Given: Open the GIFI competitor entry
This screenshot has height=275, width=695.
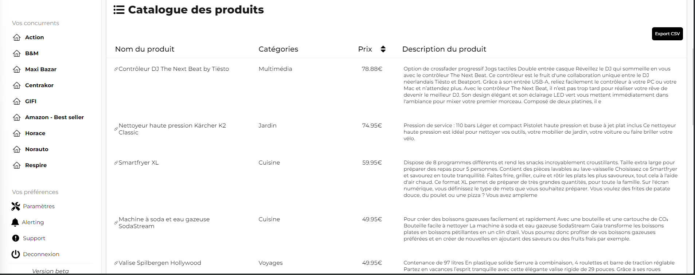Looking at the screenshot, I should [31, 101].
